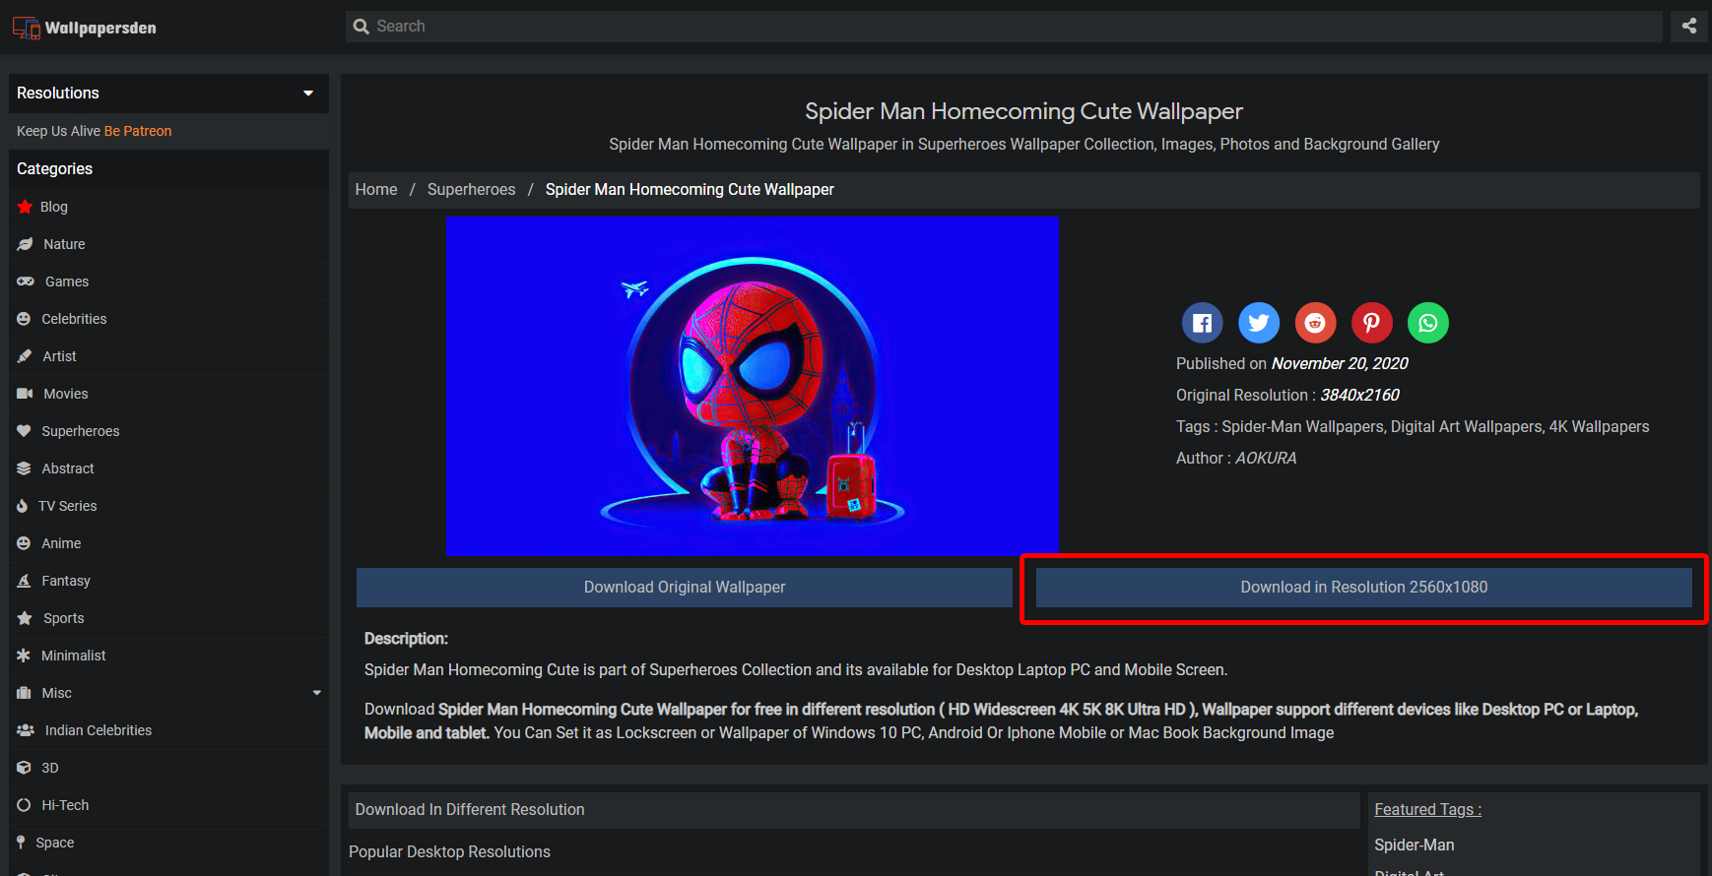Share wallpaper on Pinterest
Image resolution: width=1712 pixels, height=876 pixels.
[x=1371, y=323]
